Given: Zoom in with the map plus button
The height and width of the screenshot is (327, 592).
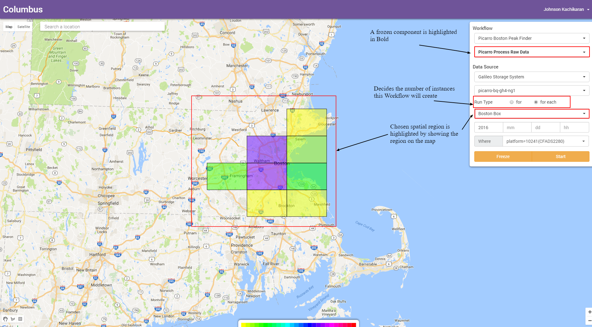Looking at the screenshot, I should click(589, 312).
